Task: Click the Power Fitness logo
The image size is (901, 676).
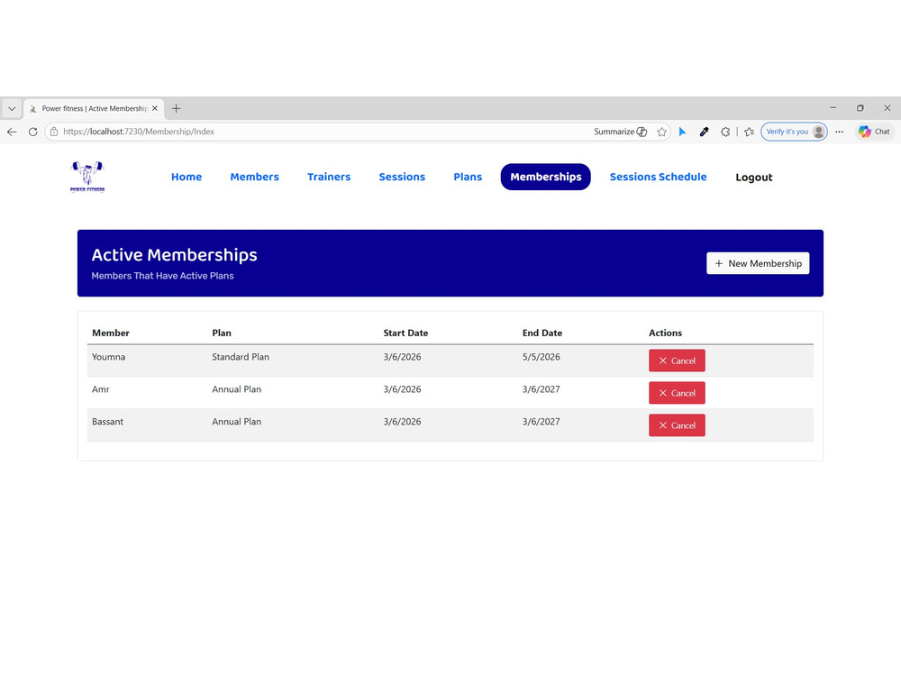Action: coord(87,177)
